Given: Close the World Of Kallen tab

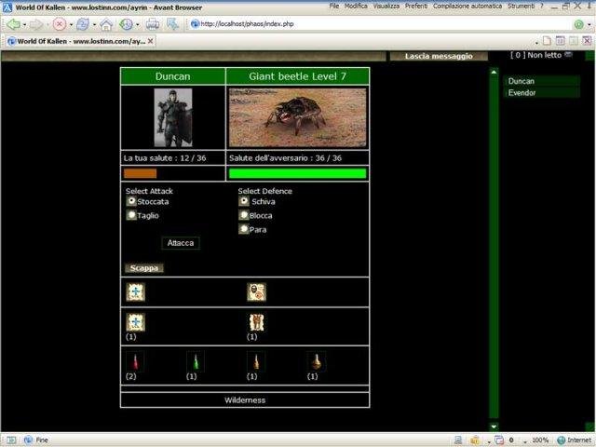Looking at the screenshot, I should click(151, 41).
